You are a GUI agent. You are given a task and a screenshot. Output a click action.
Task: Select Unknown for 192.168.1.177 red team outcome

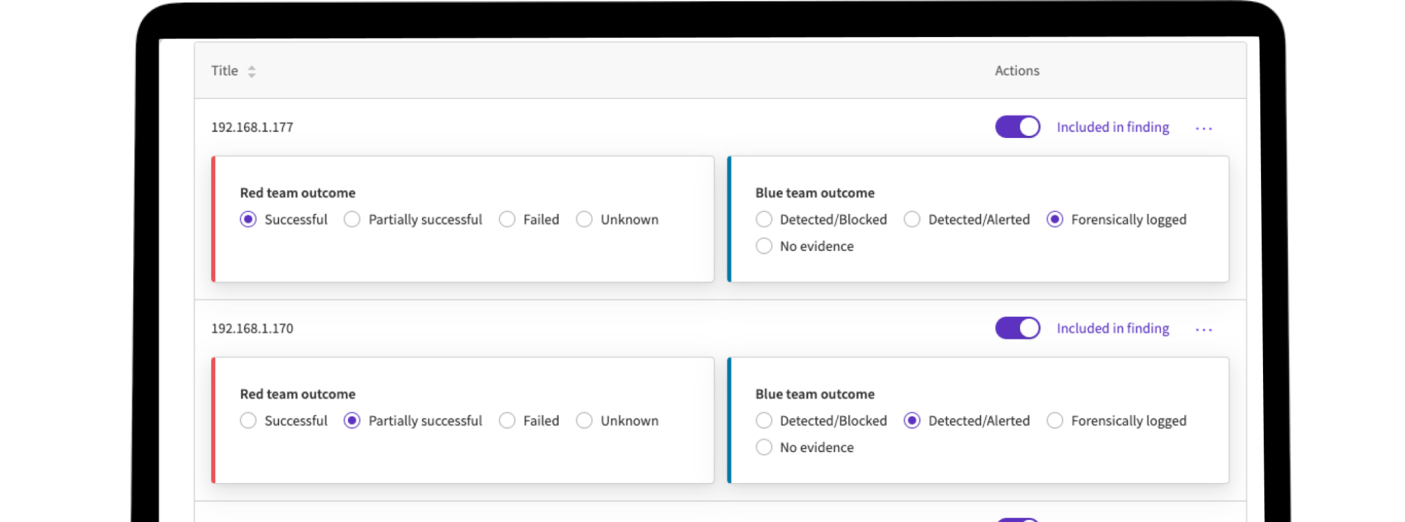coord(584,220)
